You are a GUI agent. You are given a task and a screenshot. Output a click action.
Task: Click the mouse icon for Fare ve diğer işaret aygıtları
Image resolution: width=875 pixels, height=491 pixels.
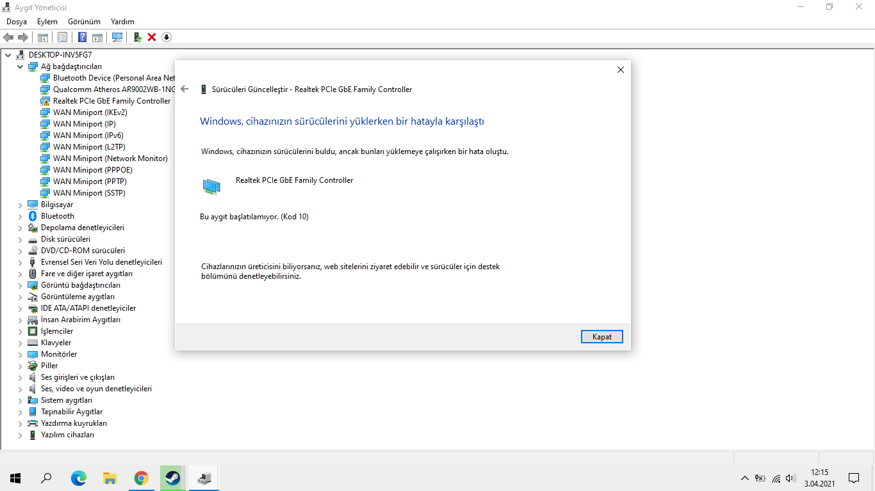33,274
